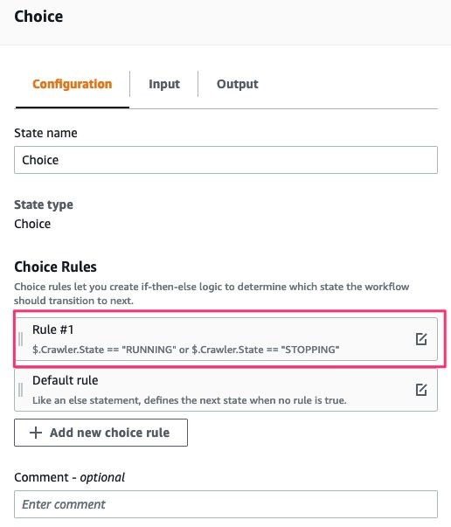Open the edit icon for Rule #1
This screenshot has width=451, height=527.
tap(421, 339)
